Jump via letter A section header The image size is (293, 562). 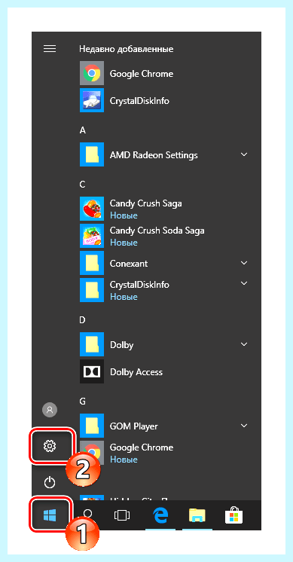[82, 130]
